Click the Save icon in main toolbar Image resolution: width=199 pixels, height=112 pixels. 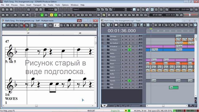pos(11,10)
